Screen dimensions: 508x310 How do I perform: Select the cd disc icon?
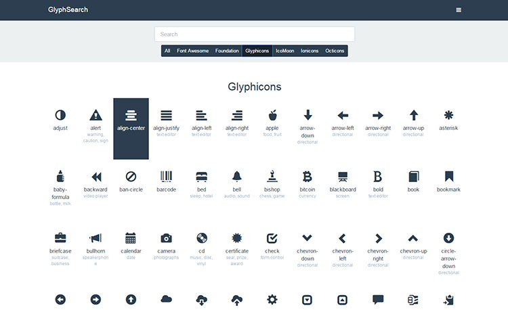202,238
